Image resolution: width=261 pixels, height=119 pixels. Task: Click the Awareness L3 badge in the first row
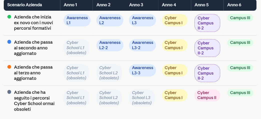tap(142, 20)
